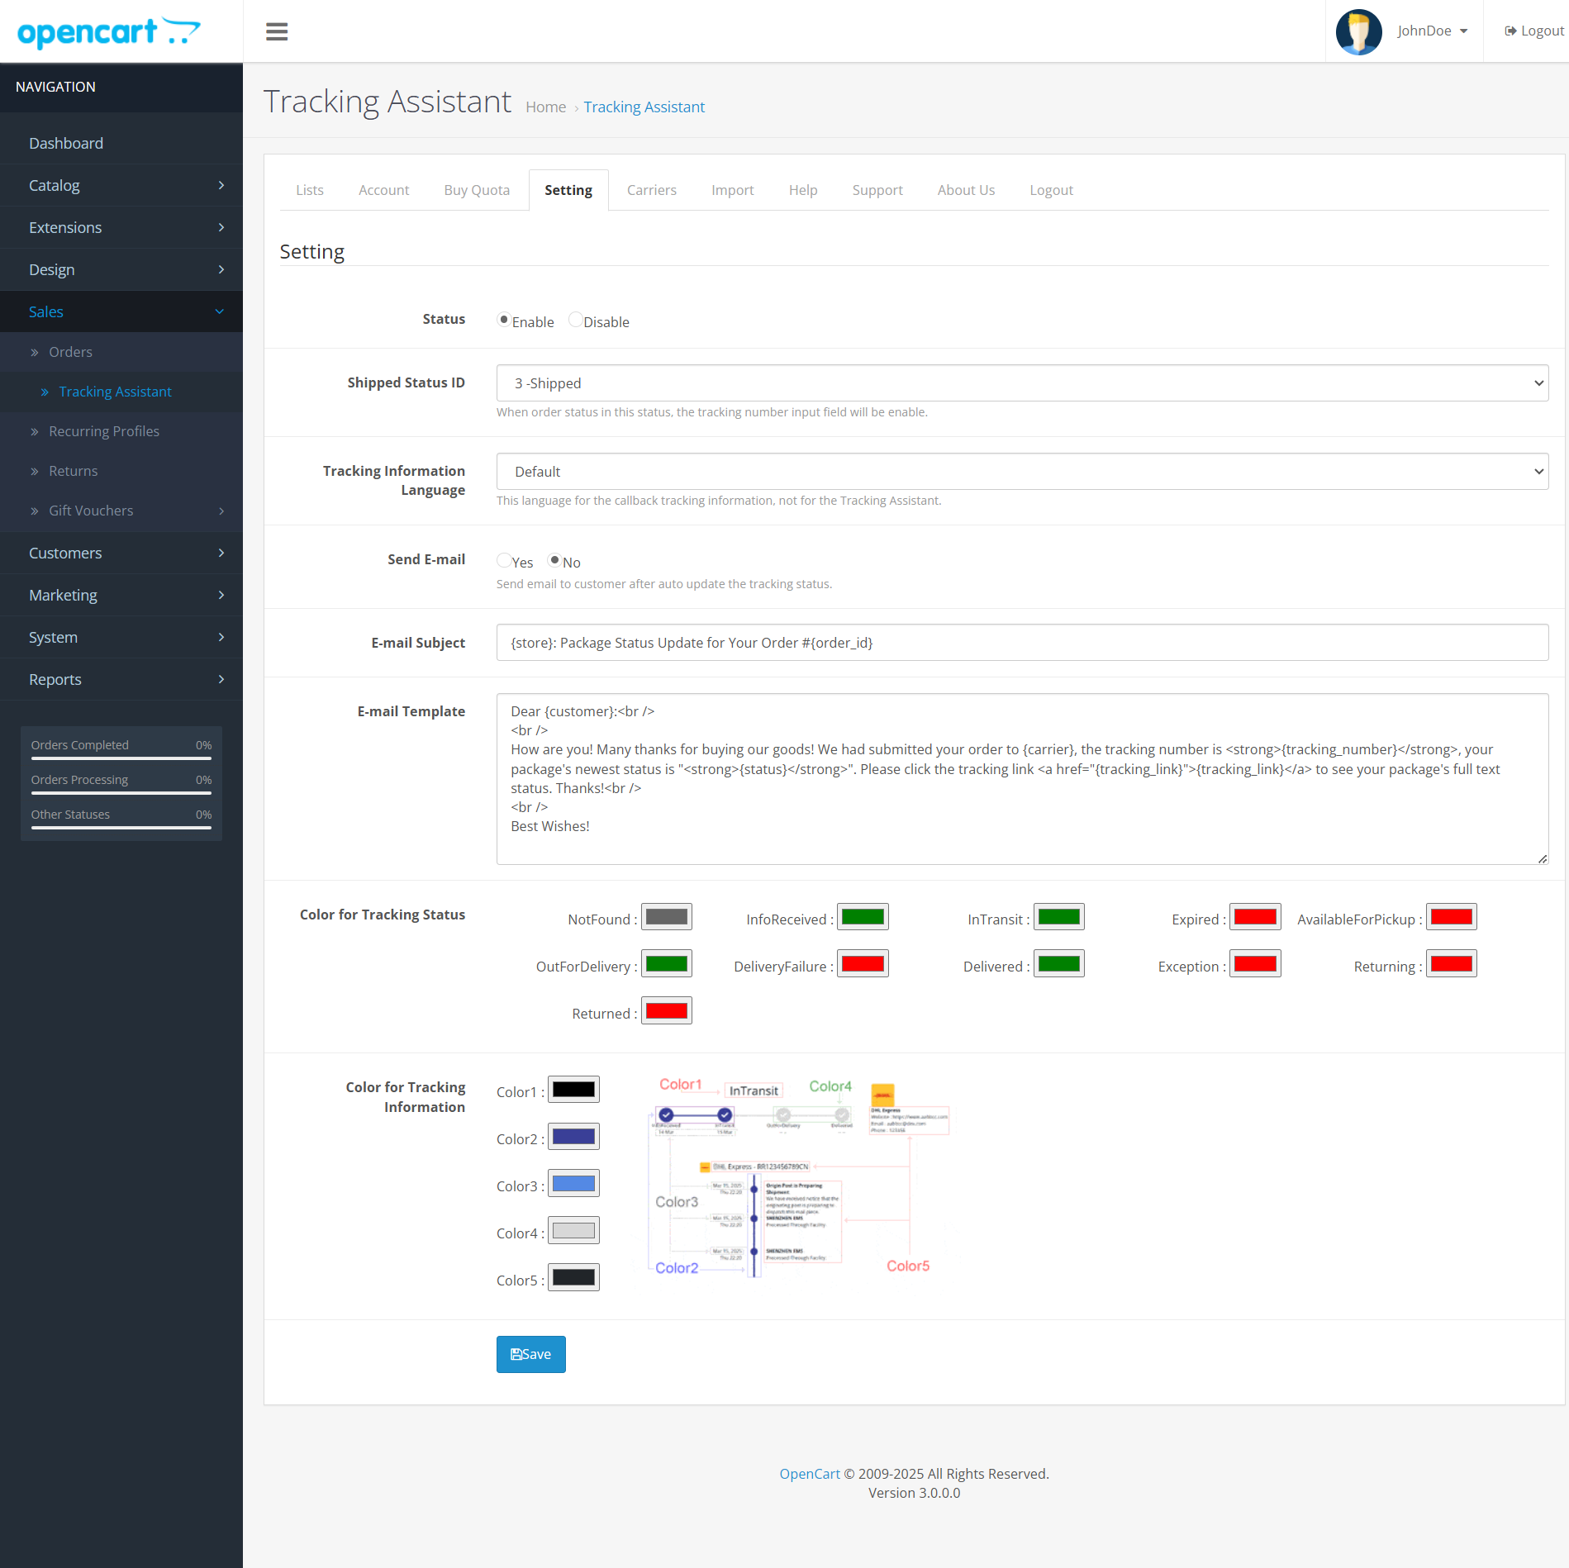Click the save disk icon
This screenshot has width=1569, height=1568.
(516, 1354)
